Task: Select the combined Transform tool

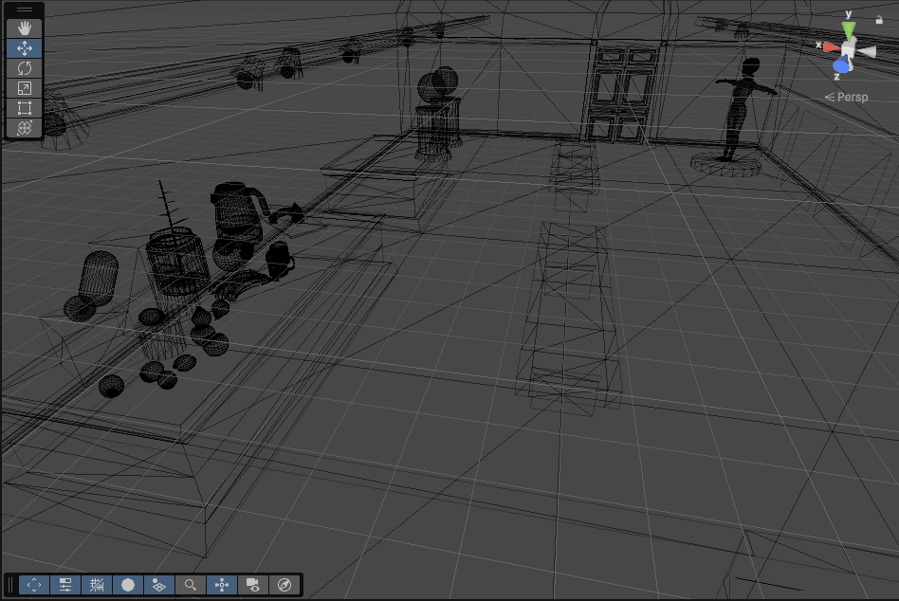Action: point(25,127)
